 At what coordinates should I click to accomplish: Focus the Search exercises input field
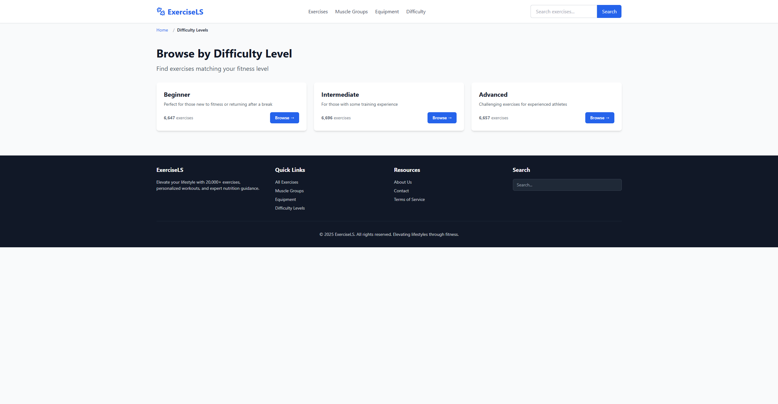563,12
